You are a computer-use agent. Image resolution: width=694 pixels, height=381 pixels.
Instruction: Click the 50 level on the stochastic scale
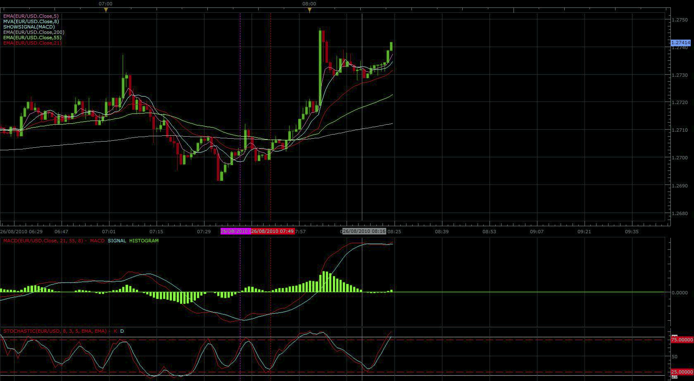pos(675,357)
